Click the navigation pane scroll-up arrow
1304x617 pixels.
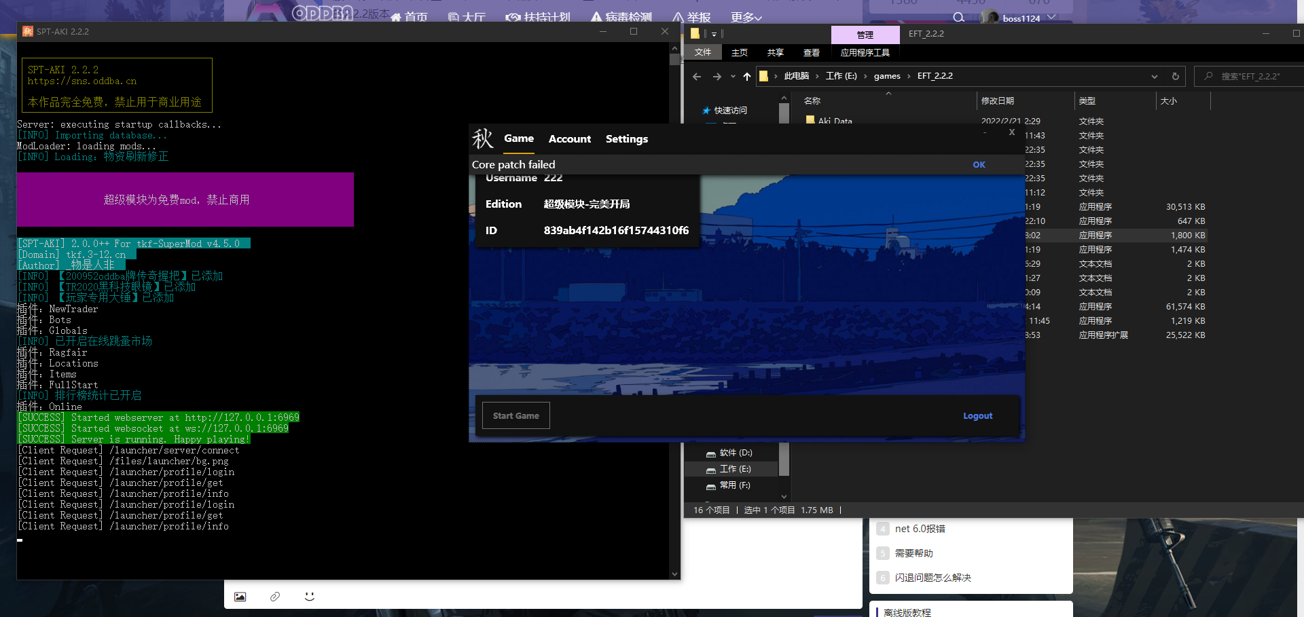pyautogui.click(x=784, y=98)
